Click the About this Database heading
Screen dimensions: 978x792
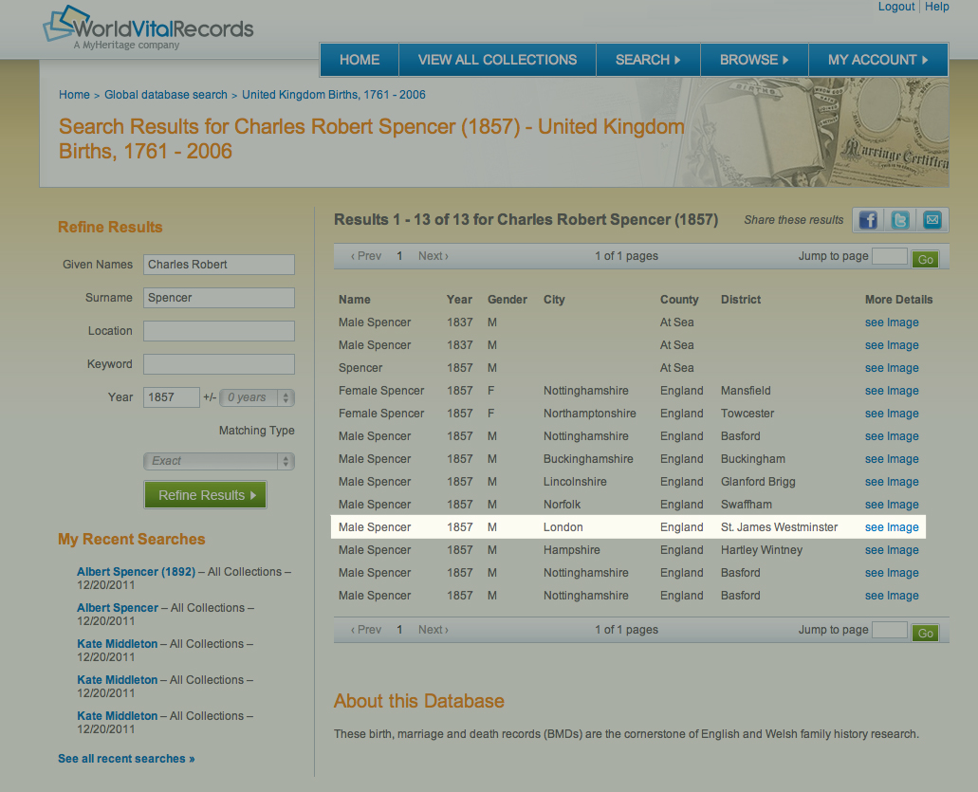coord(418,701)
